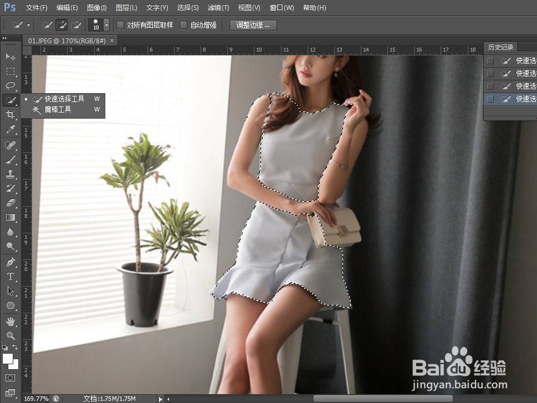537x403 pixels.
Task: Swap foreground and background colors
Action: (x=16, y=348)
